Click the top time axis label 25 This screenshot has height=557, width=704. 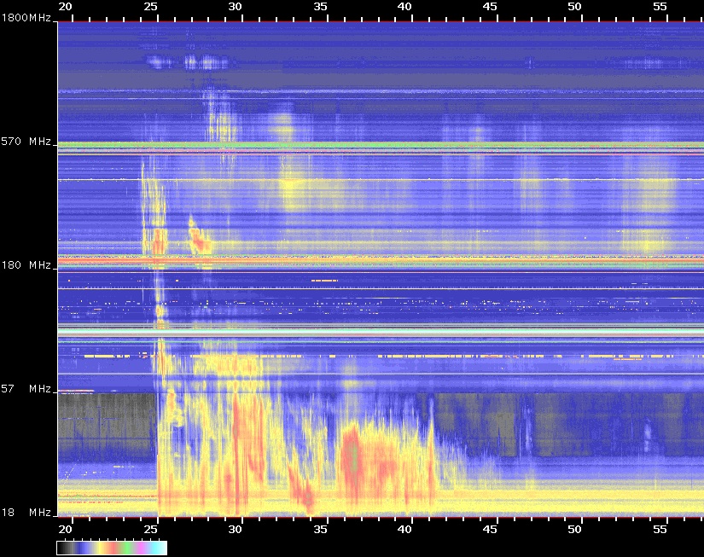click(151, 7)
